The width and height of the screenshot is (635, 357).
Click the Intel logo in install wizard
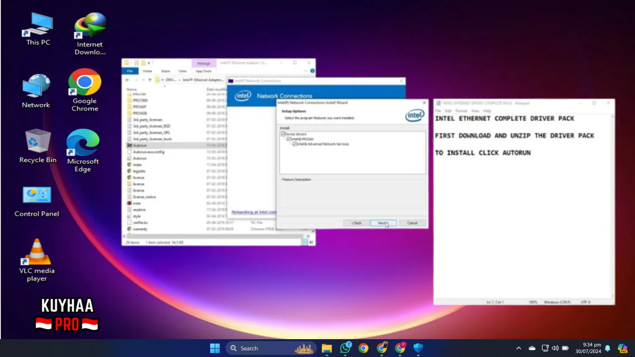point(415,116)
